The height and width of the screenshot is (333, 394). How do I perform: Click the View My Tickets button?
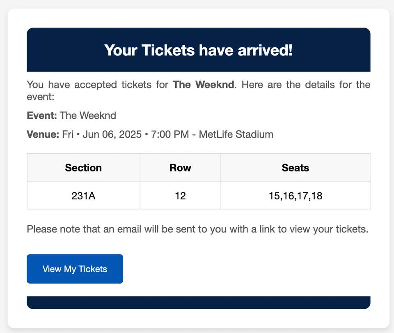pos(75,269)
